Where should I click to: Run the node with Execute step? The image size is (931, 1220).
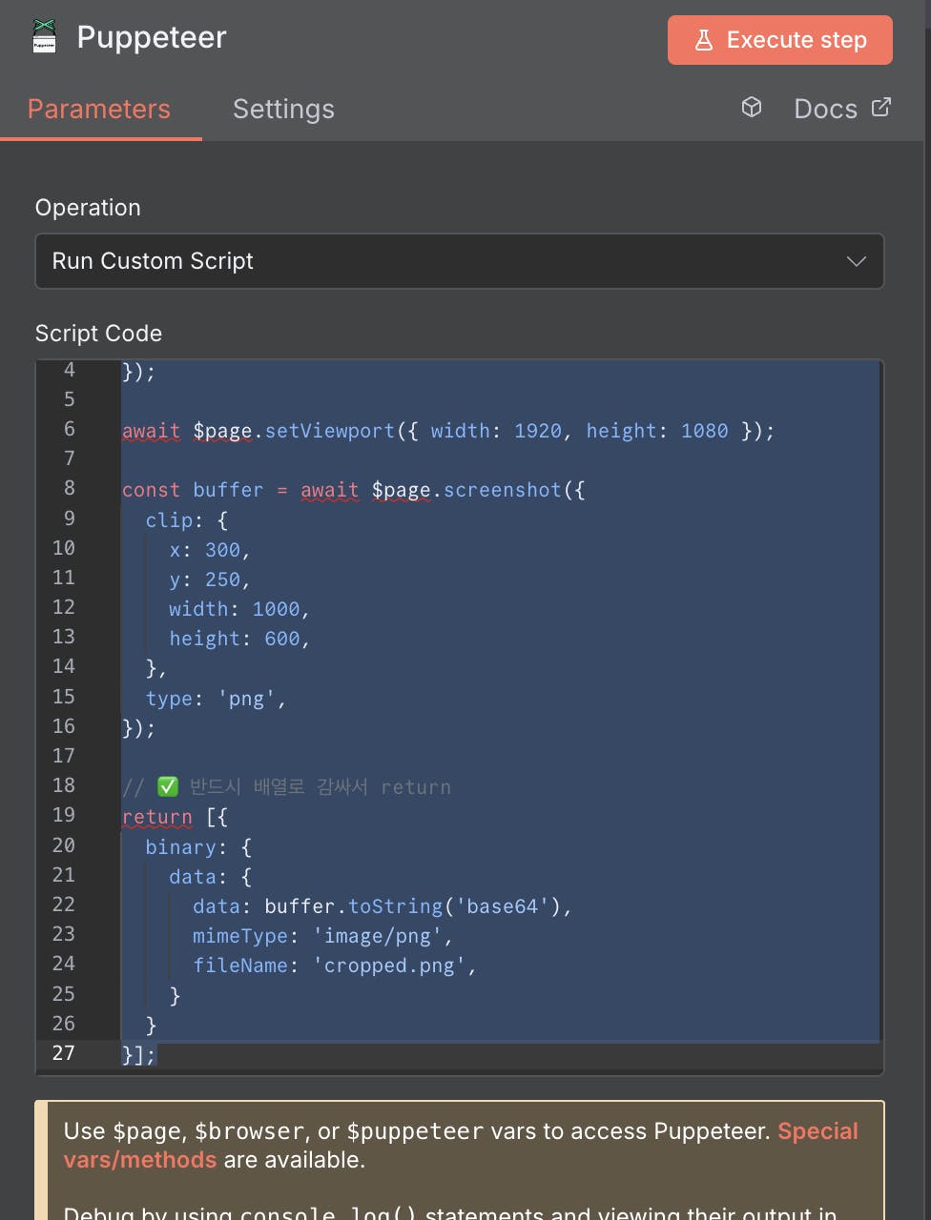[779, 40]
